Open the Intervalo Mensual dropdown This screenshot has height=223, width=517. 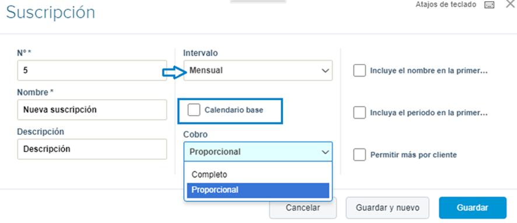point(258,70)
